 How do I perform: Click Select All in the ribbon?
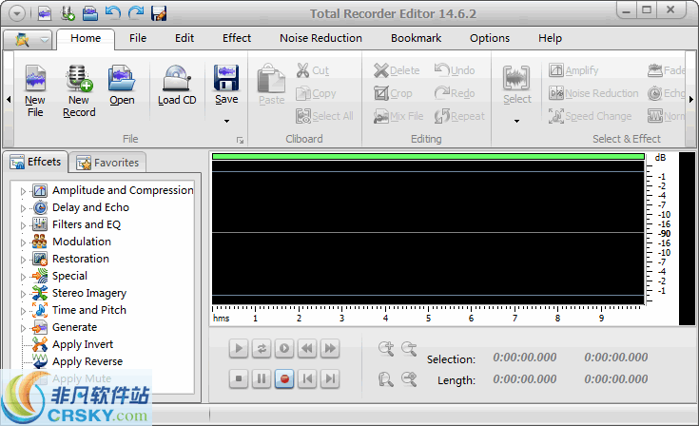point(324,116)
